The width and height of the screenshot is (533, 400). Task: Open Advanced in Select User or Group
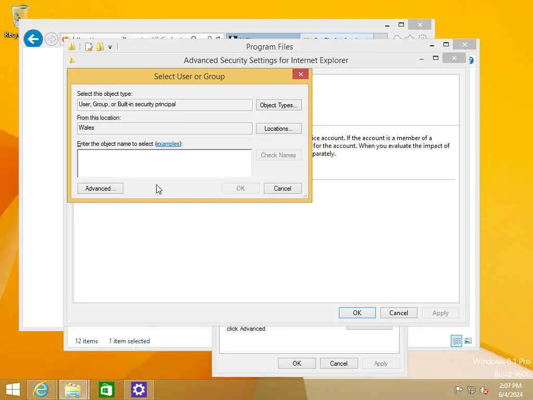coord(100,189)
